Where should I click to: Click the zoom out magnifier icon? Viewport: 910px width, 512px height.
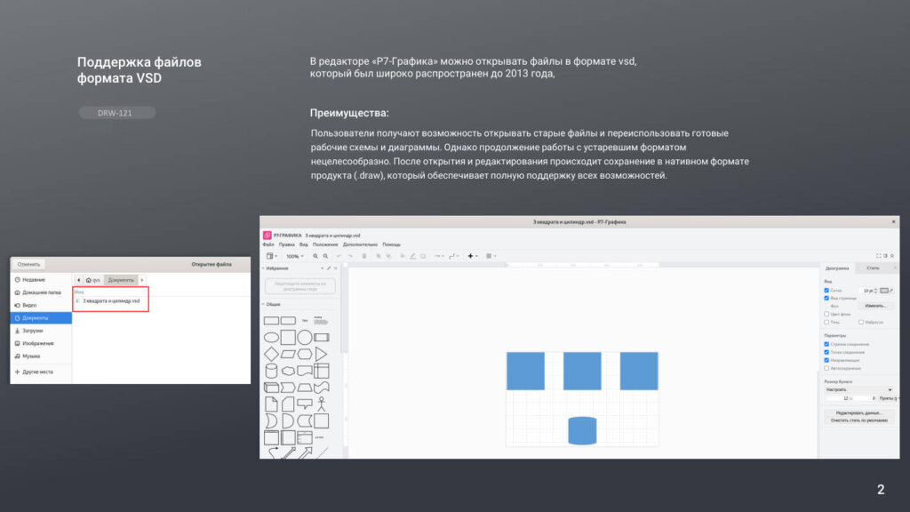[x=326, y=256]
